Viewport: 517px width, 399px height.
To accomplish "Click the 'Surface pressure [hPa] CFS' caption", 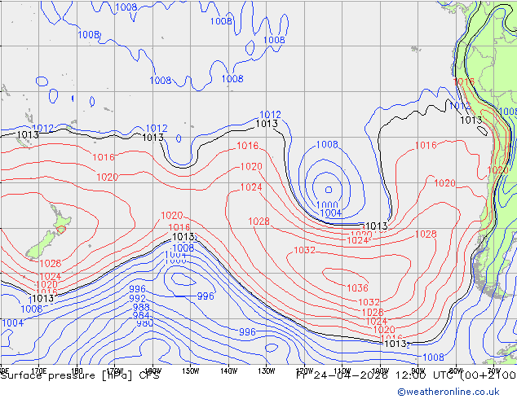I will (x=80, y=375).
